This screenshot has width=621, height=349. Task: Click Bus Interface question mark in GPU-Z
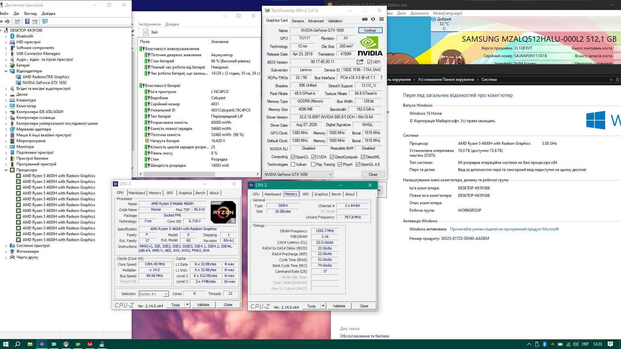pyautogui.click(x=381, y=78)
